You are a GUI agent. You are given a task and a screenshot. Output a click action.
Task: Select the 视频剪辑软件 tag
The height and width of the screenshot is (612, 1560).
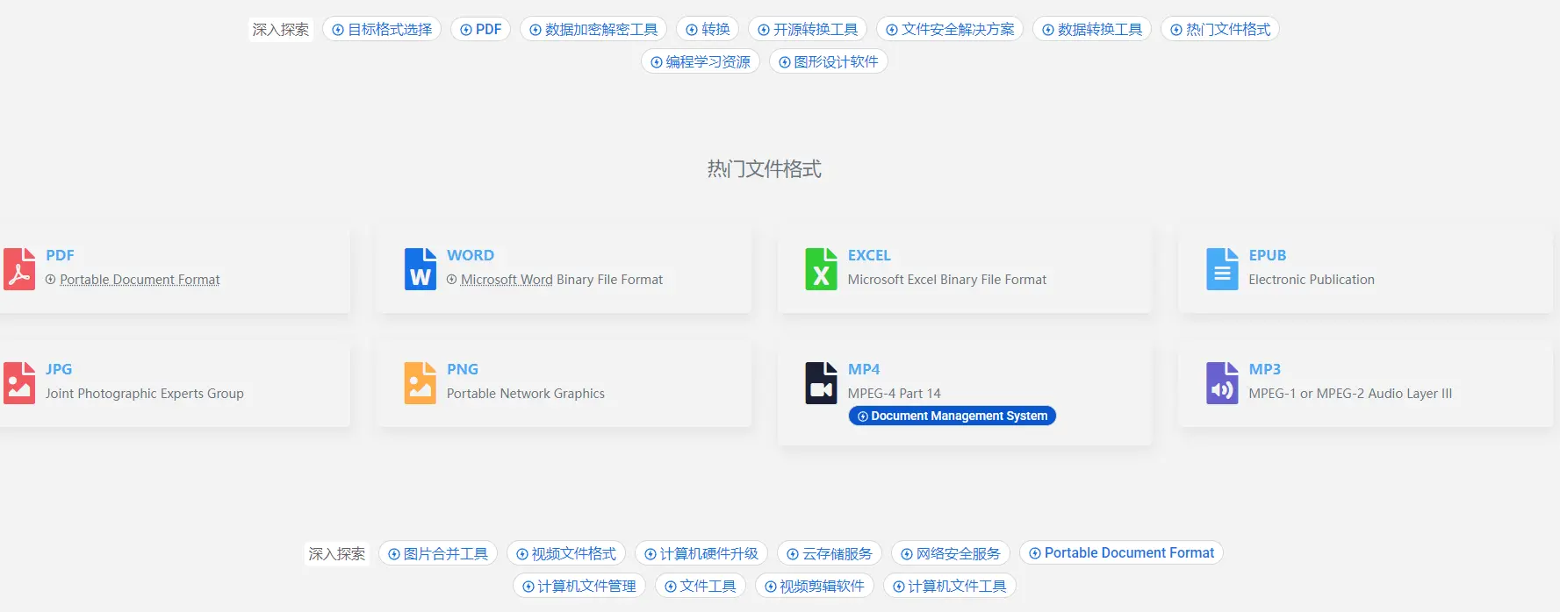click(x=815, y=586)
